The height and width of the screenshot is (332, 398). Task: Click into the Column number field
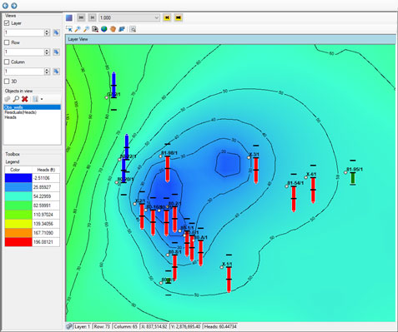click(24, 72)
